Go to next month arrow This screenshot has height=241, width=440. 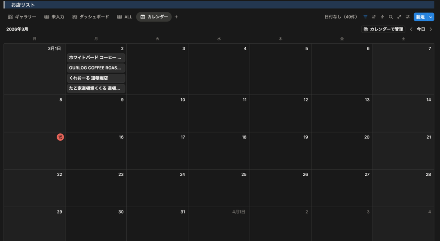pos(431,29)
